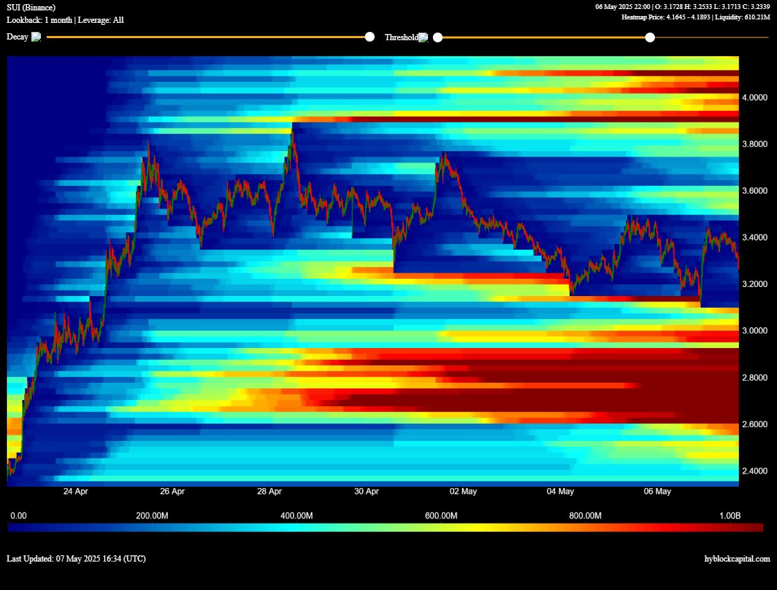The height and width of the screenshot is (590, 777).
Task: Visit the hyblockcapital.com link
Action: tap(737, 558)
